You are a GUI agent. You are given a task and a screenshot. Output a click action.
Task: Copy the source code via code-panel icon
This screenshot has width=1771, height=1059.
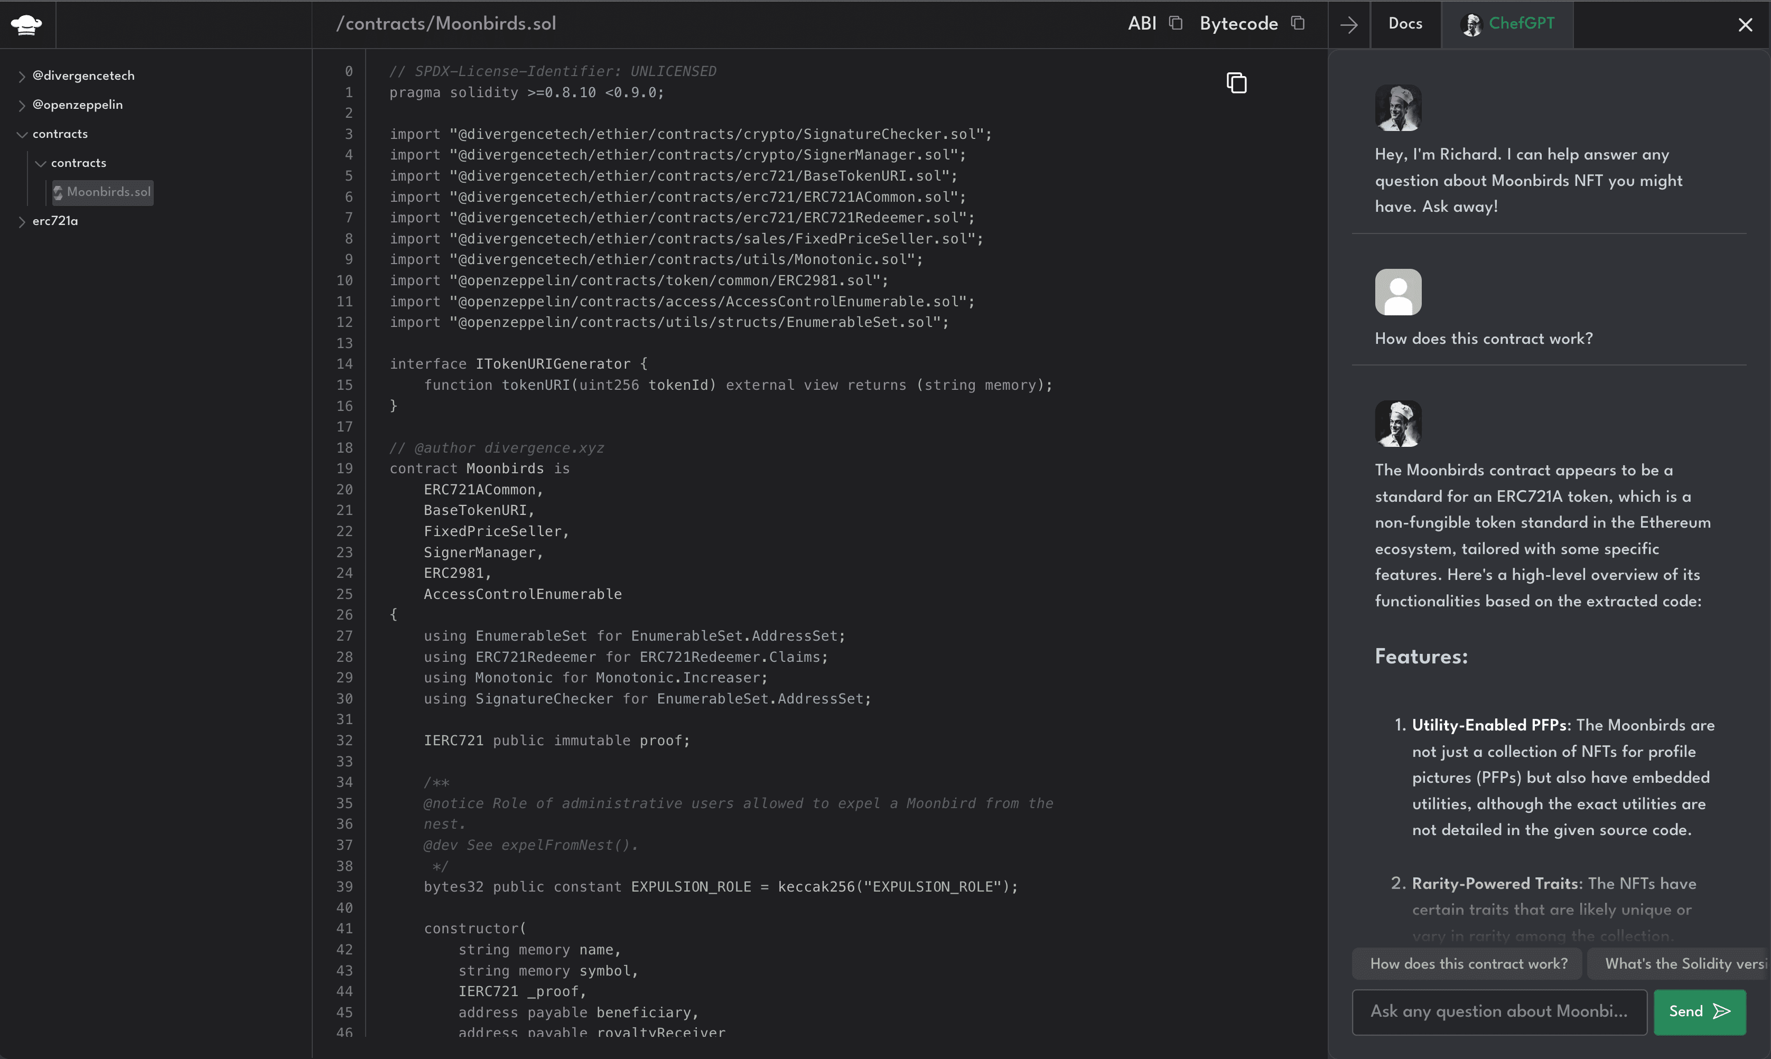tap(1236, 83)
